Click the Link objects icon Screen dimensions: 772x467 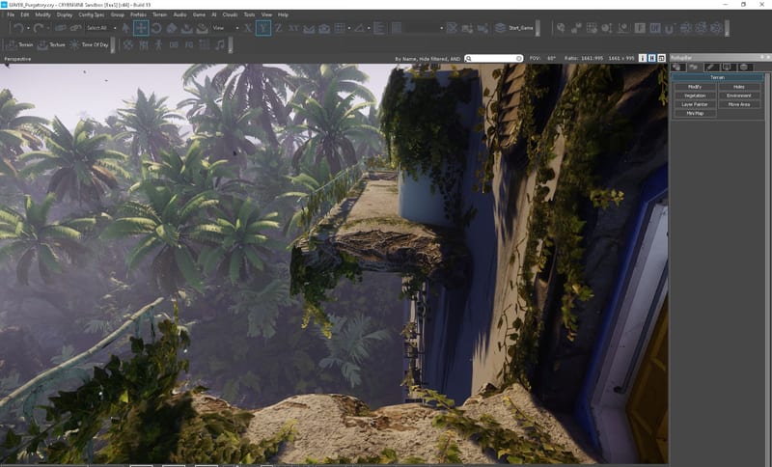pyautogui.click(x=61, y=28)
